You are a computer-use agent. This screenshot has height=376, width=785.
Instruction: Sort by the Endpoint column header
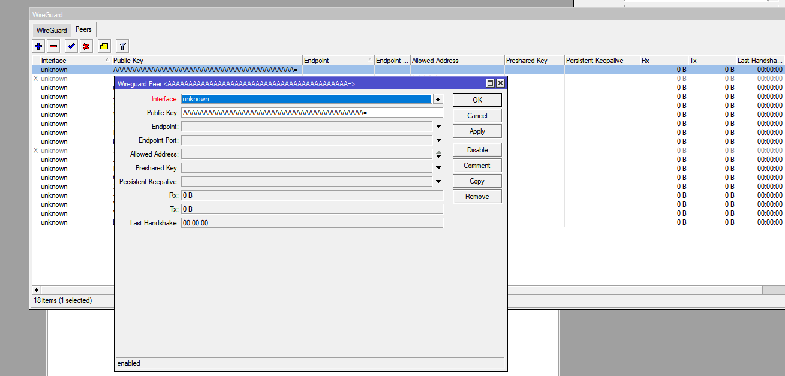pyautogui.click(x=338, y=61)
